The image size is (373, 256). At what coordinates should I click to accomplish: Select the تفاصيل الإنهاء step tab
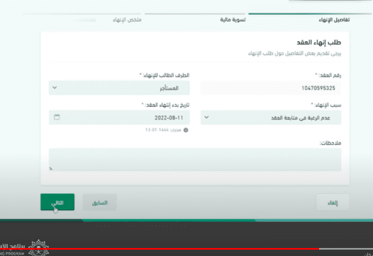334,20
